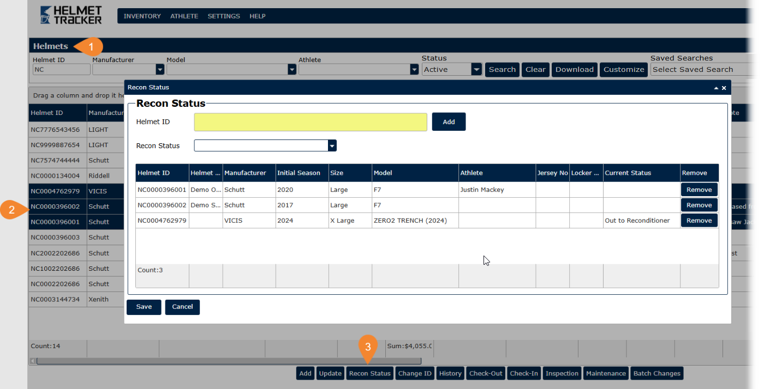Remove helmet NC0000396001 from recon list

tap(699, 190)
